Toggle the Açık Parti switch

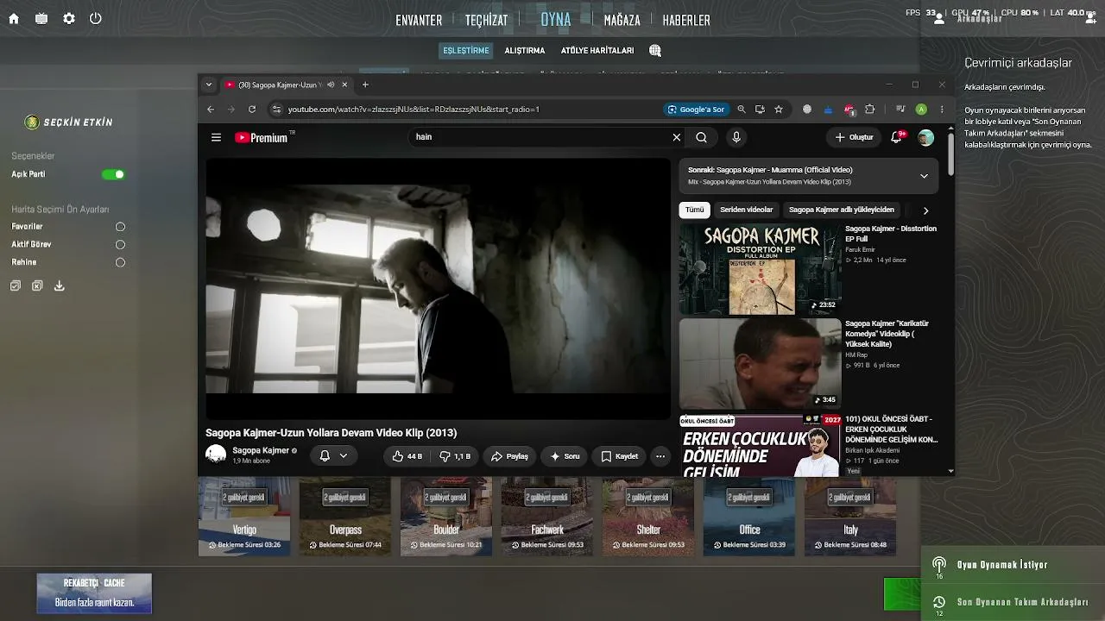(x=113, y=174)
